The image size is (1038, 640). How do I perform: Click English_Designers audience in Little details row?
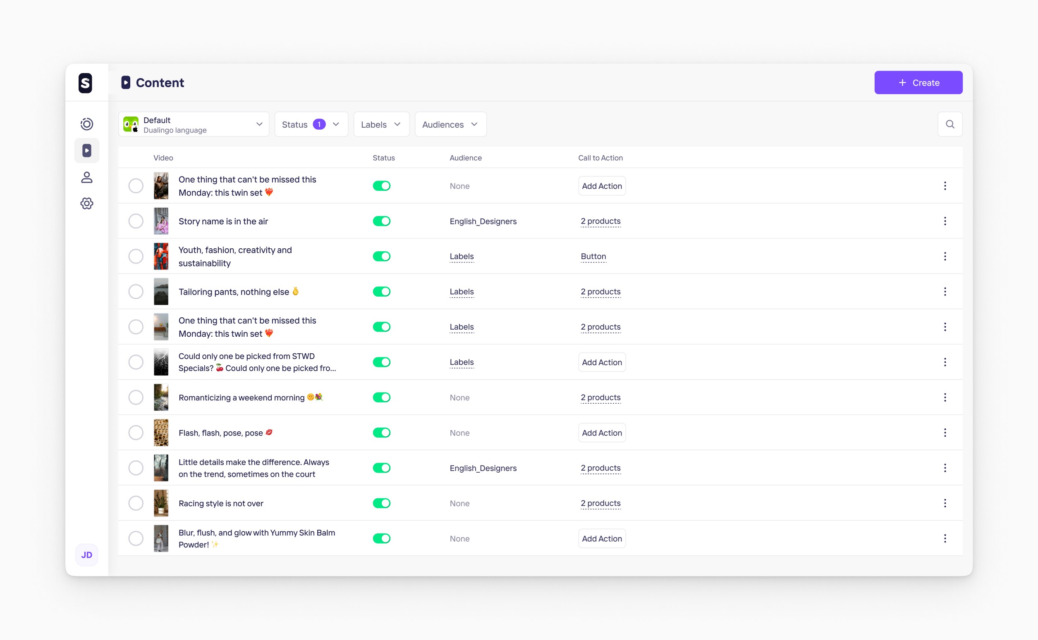pos(483,468)
